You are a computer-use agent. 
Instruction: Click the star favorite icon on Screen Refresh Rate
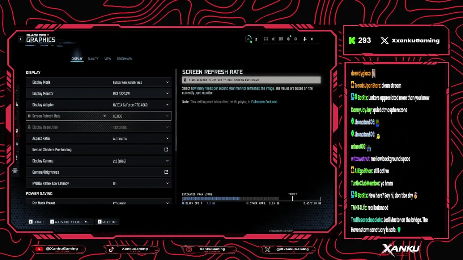(x=105, y=116)
